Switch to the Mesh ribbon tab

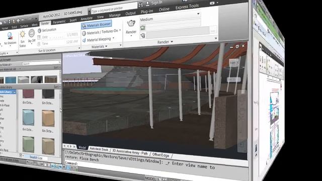click(35, 25)
